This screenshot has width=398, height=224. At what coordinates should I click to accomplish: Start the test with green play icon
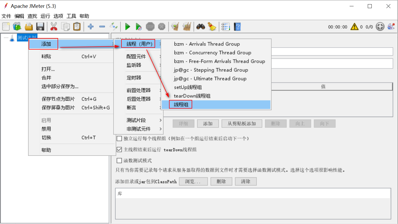click(x=127, y=26)
